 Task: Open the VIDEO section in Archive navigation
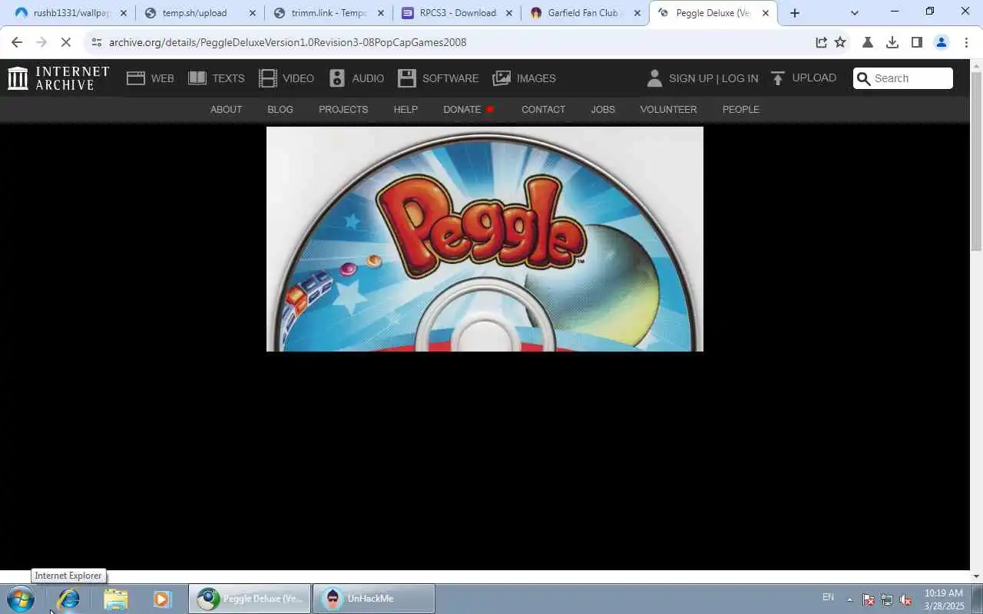coord(286,78)
